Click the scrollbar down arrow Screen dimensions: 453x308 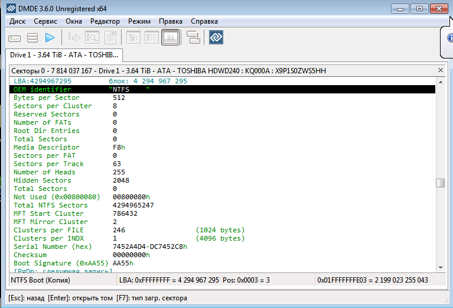coord(440,267)
